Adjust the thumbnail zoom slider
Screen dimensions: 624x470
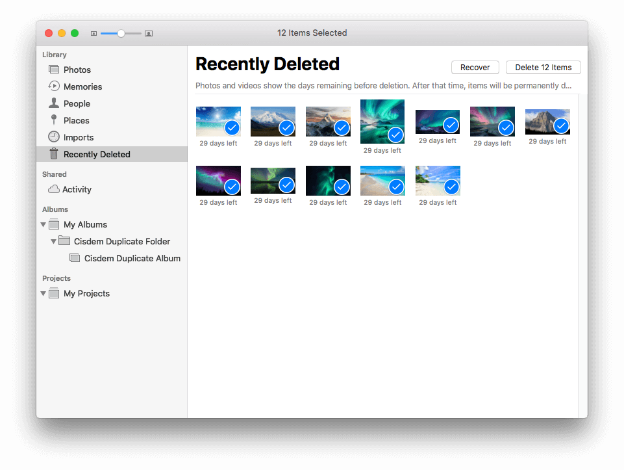tap(120, 33)
